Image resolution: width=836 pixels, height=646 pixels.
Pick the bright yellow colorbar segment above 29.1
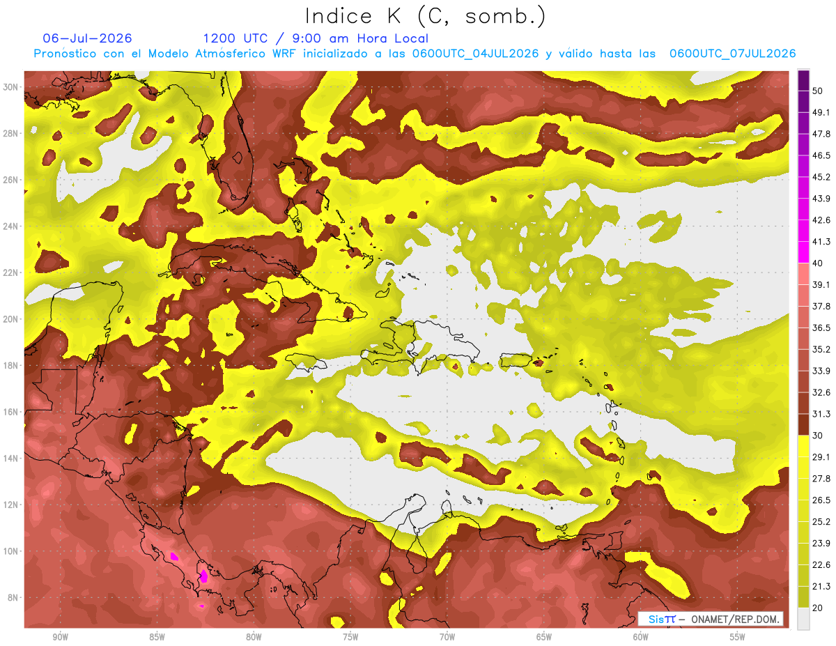(x=803, y=446)
